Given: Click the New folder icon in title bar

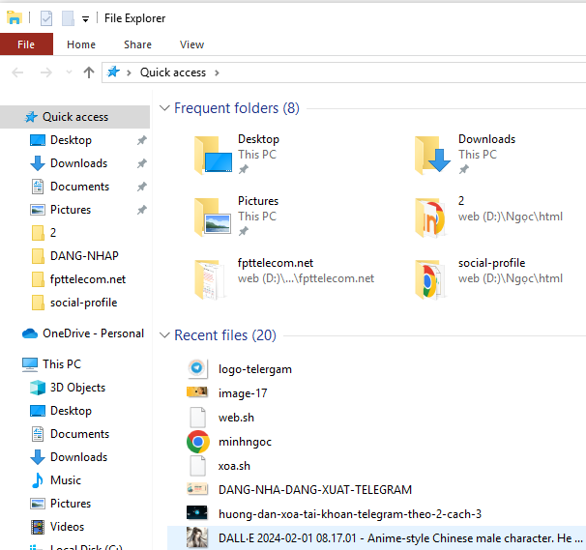Looking at the screenshot, I should tap(68, 18).
